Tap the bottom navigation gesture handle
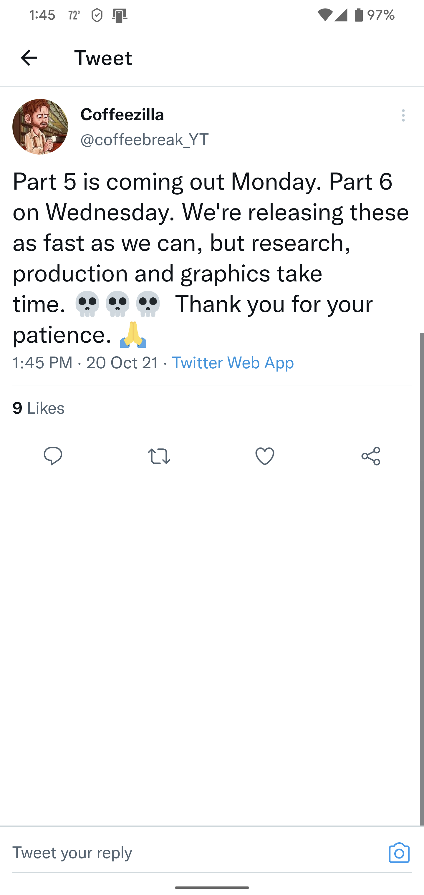Image resolution: width=424 pixels, height=895 pixels. coord(212,887)
